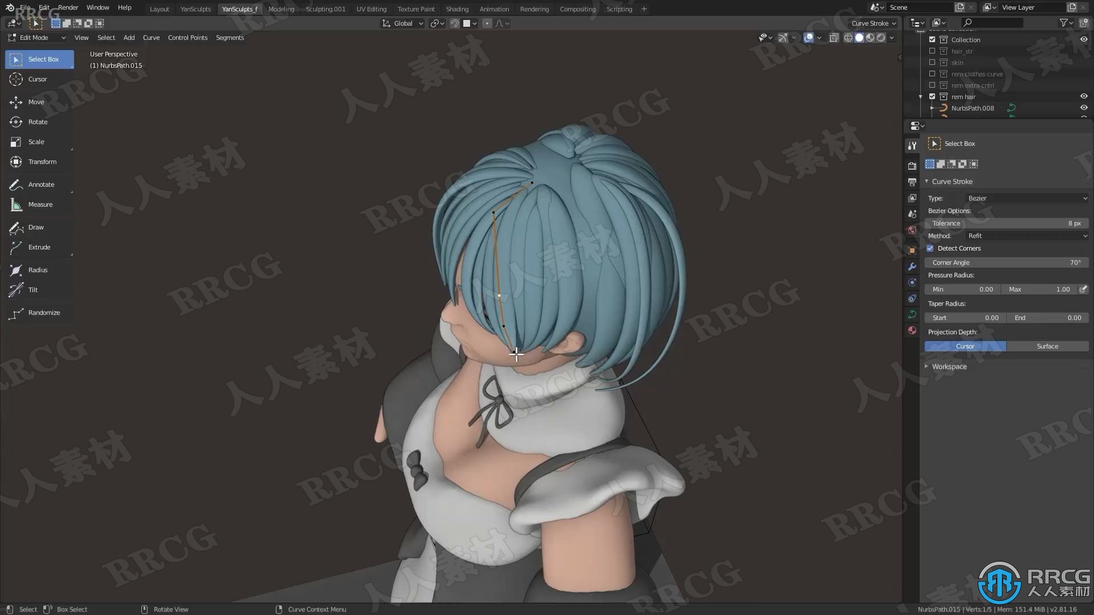Open the World properties tab
Screen dimensions: 1094x615
click(912, 230)
